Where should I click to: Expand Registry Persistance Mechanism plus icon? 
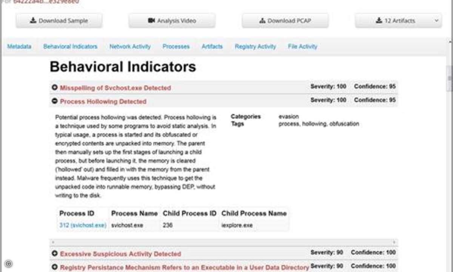pyautogui.click(x=55, y=267)
